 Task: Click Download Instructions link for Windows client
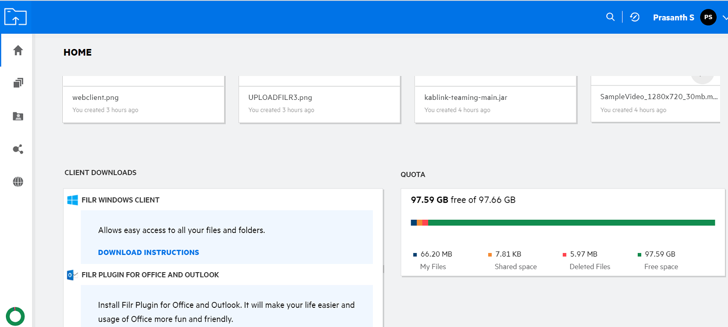pyautogui.click(x=149, y=253)
